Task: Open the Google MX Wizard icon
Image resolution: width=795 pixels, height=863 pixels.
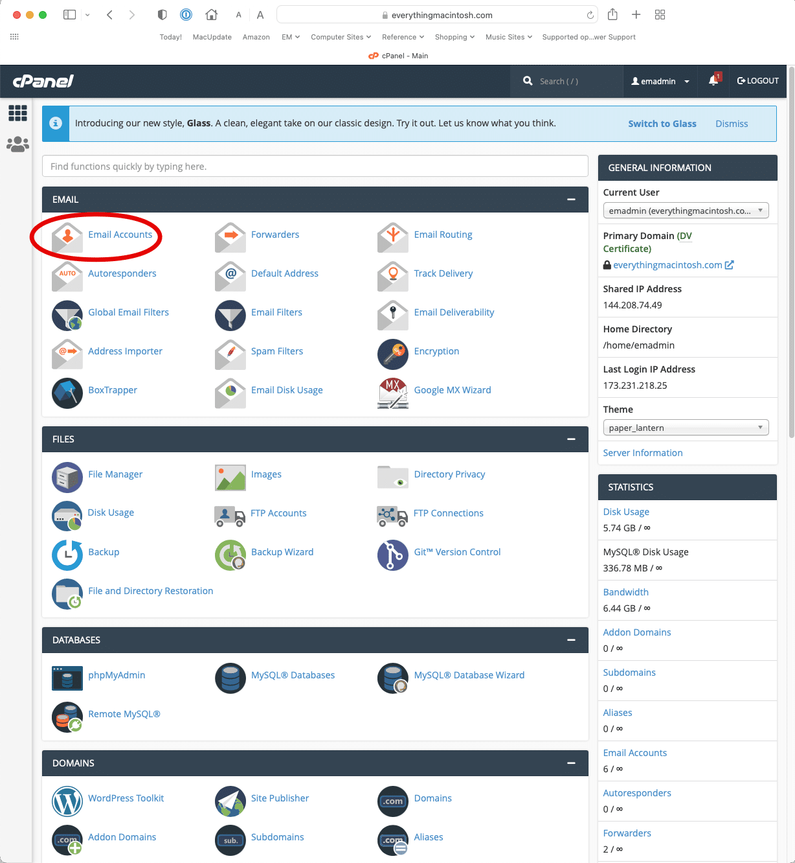Action: 393,393
